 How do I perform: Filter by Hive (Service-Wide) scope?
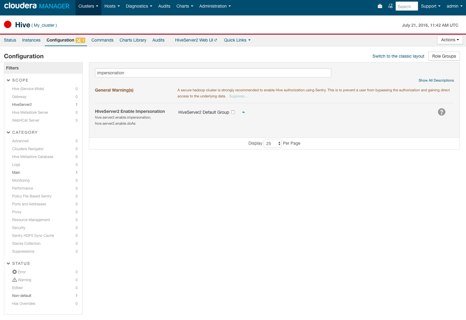(x=44, y=89)
